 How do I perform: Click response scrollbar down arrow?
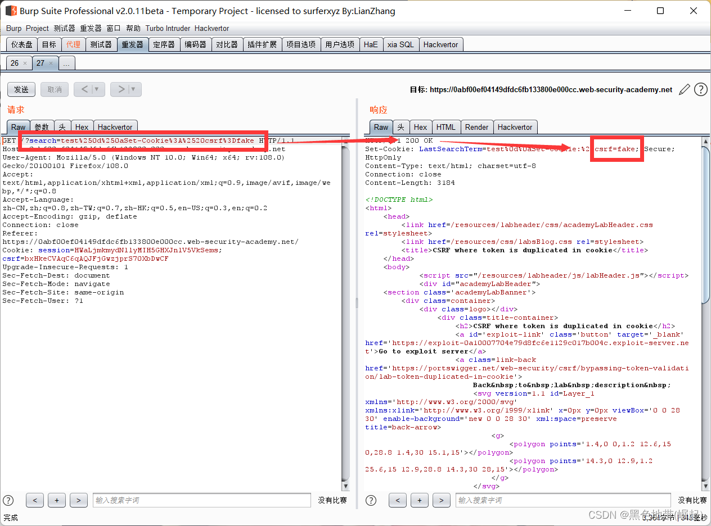pyautogui.click(x=705, y=486)
